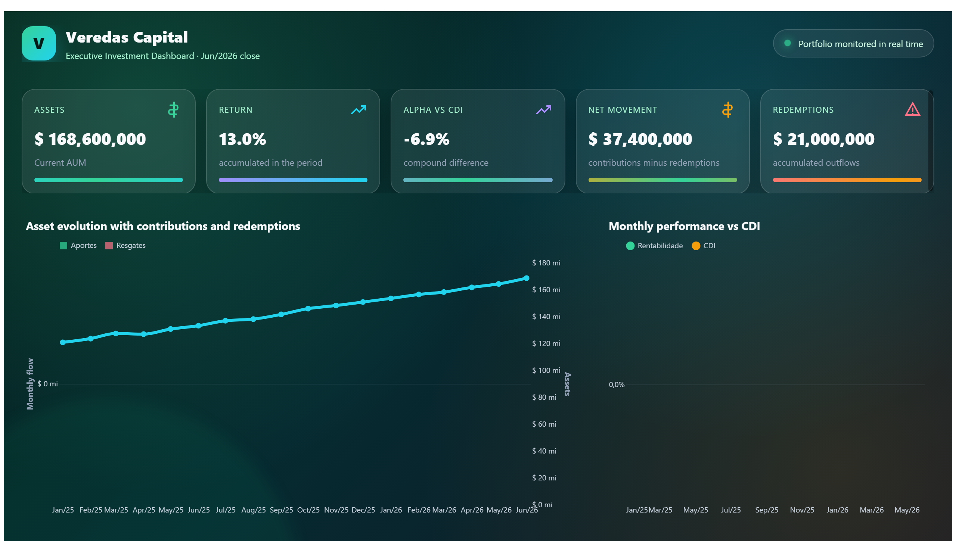Click the Portfolio monitored in real time badge

tap(853, 43)
